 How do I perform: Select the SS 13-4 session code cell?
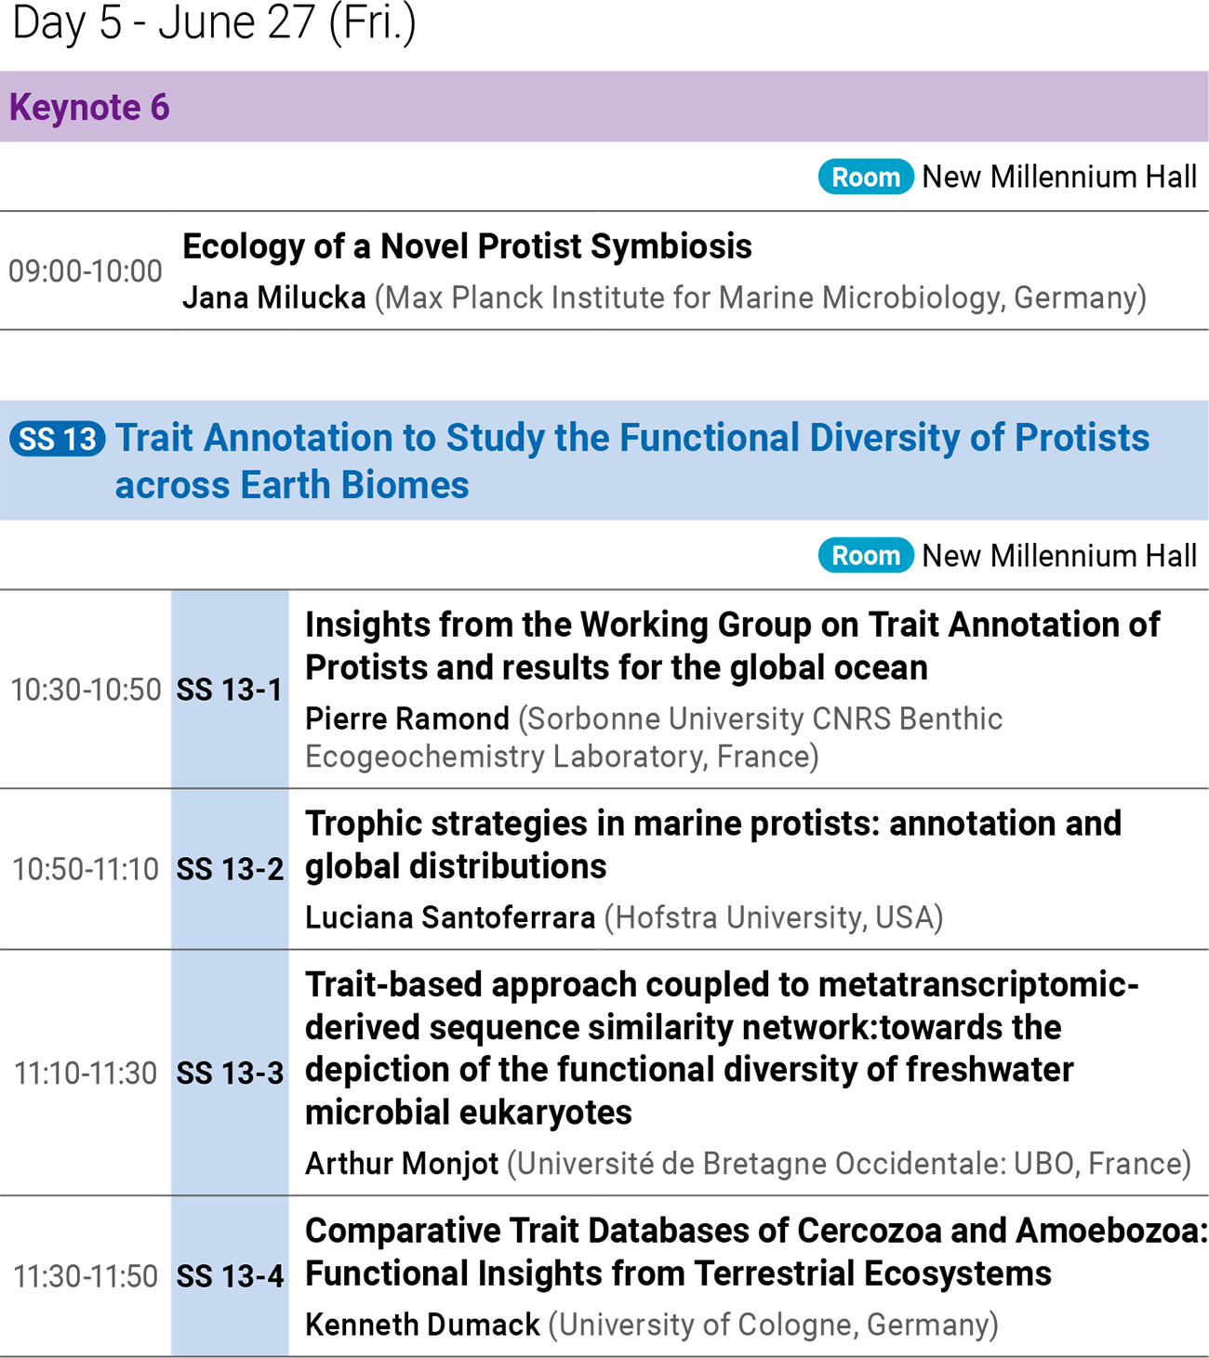click(230, 1276)
